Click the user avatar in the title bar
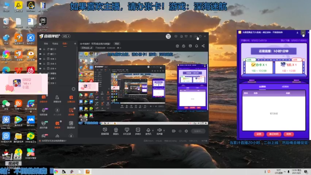311x175 pixels. [168, 36]
